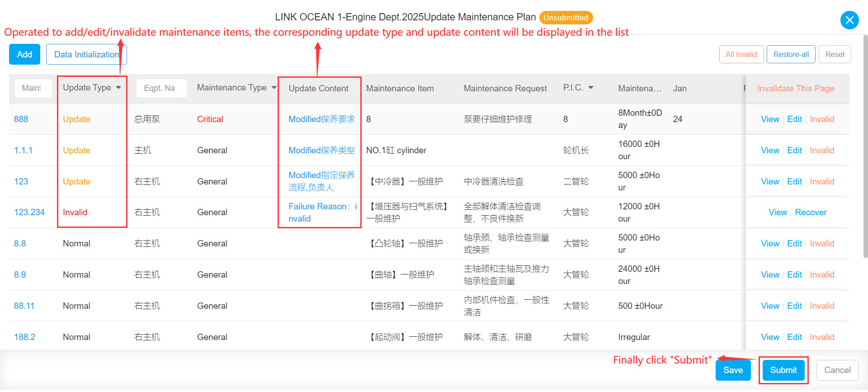Viewport: 868px width, 392px height.
Task: Close the dialog with the blue X icon
Action: point(849,20)
